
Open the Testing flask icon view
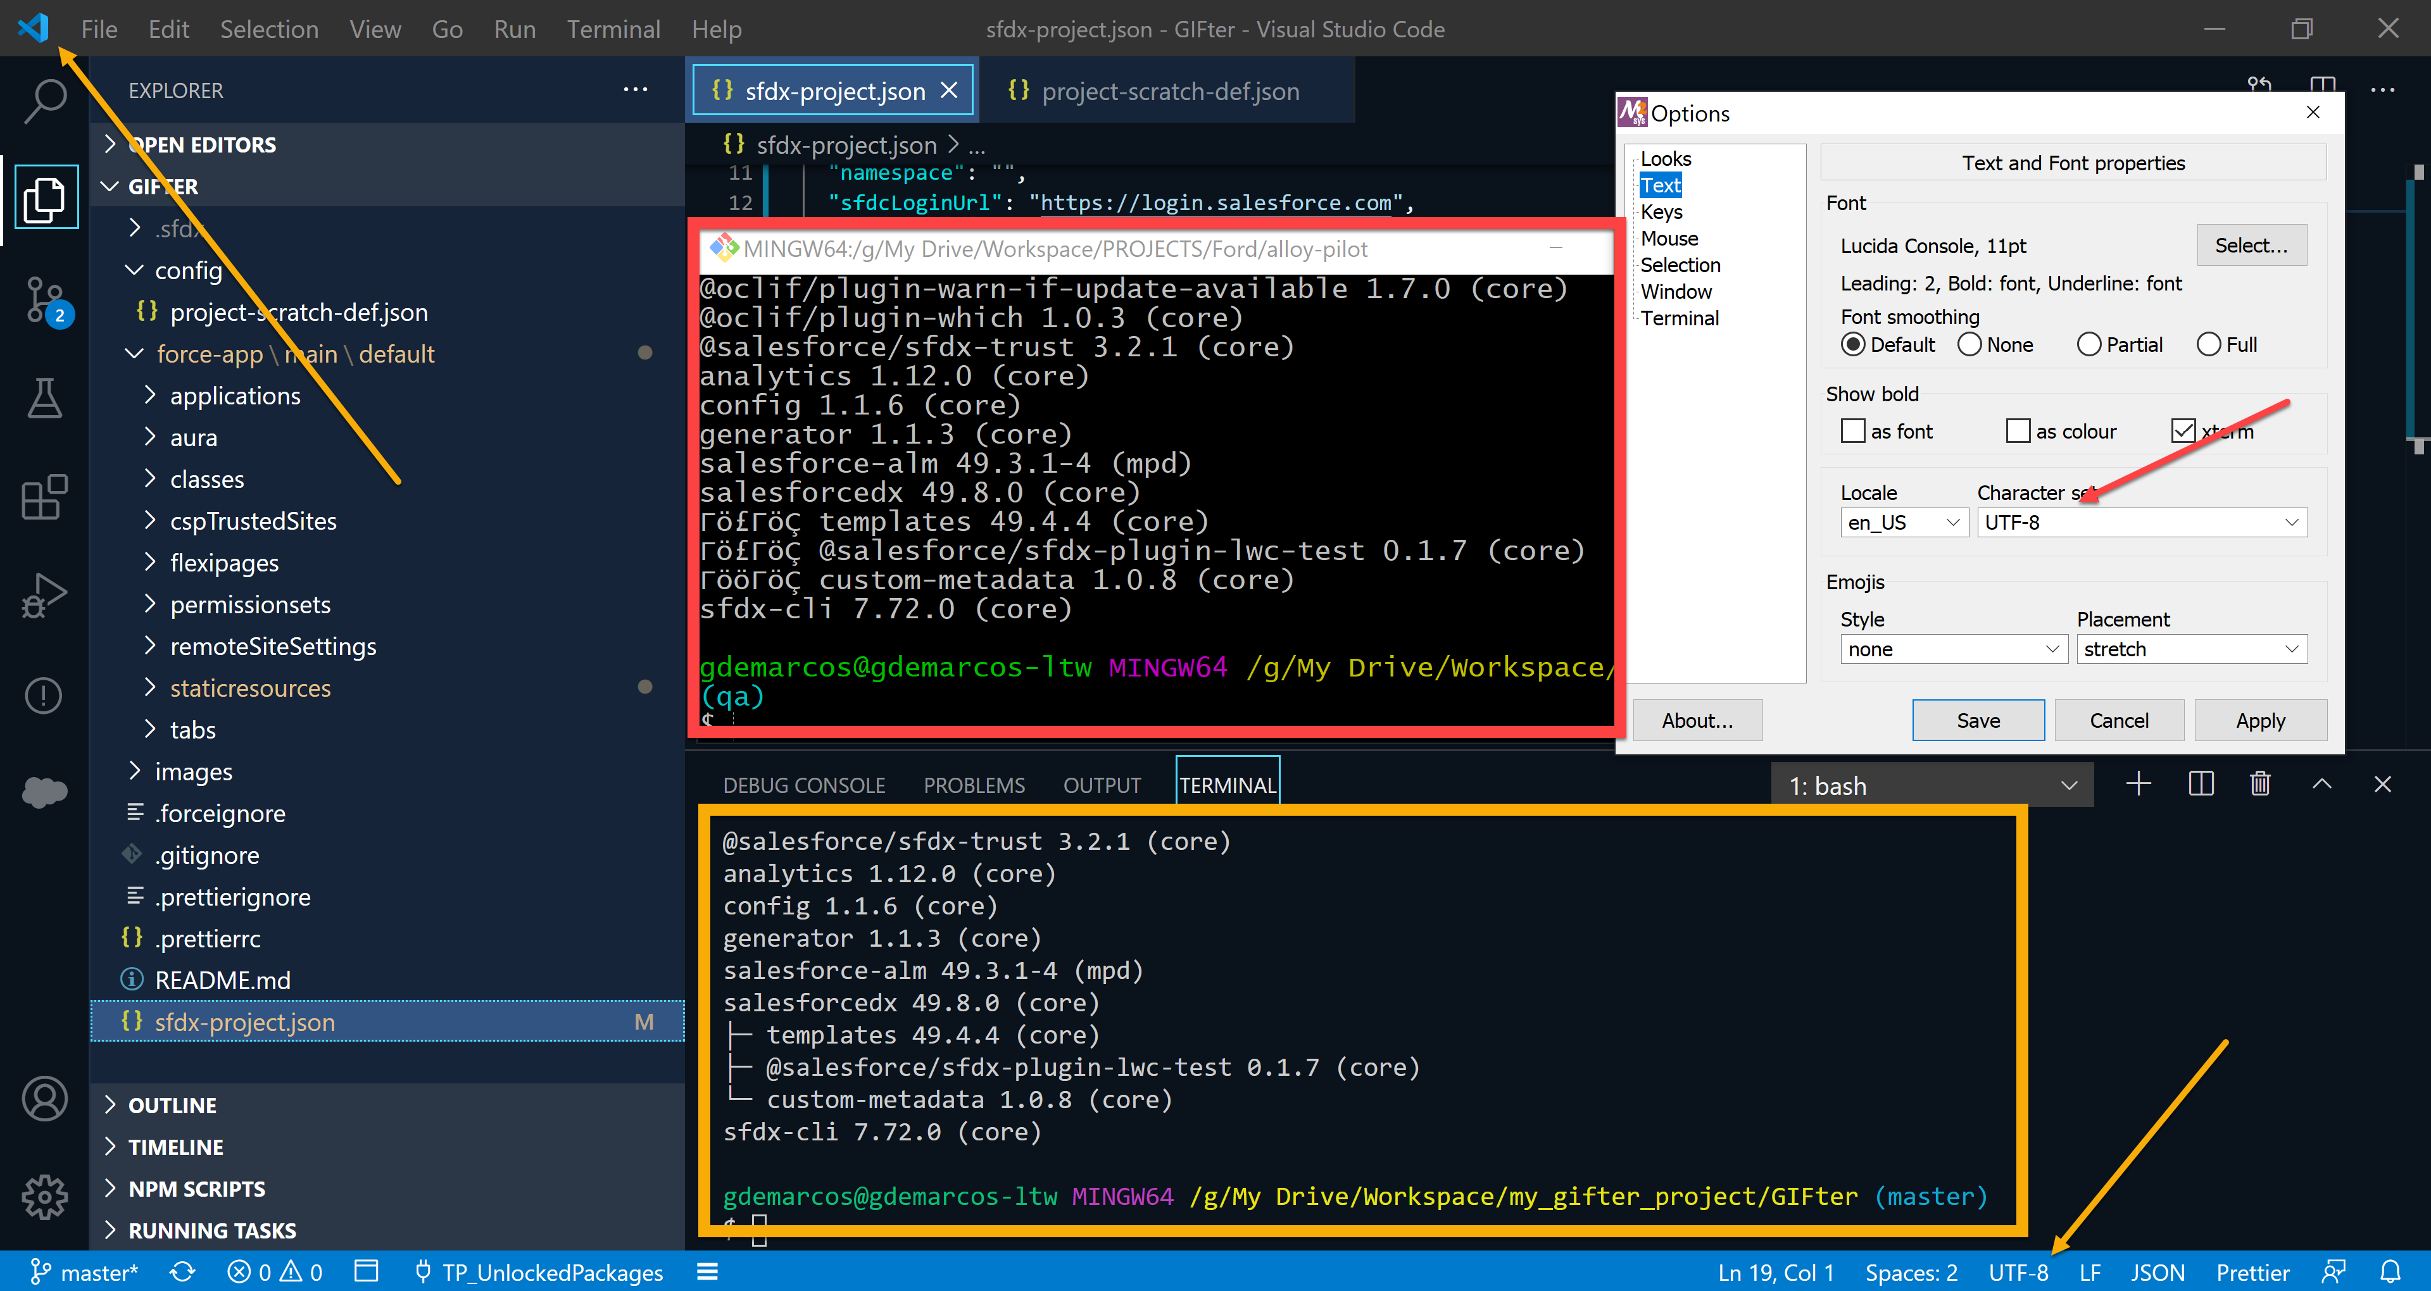[x=44, y=398]
